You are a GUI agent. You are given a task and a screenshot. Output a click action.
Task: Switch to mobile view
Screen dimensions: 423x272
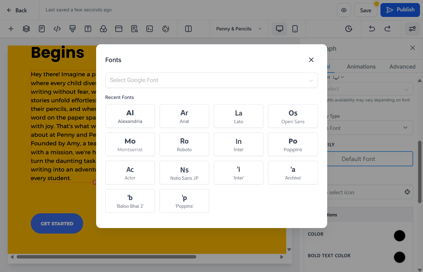(295, 29)
